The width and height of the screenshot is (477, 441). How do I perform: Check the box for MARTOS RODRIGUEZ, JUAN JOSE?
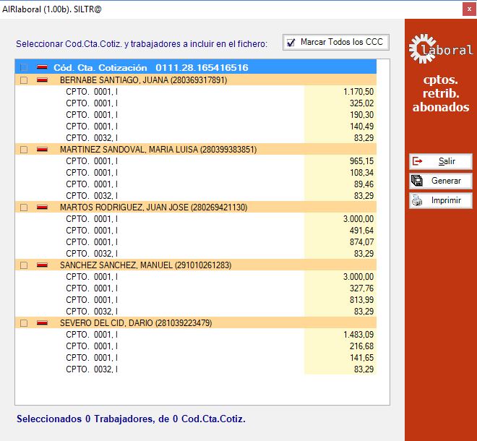coord(24,207)
